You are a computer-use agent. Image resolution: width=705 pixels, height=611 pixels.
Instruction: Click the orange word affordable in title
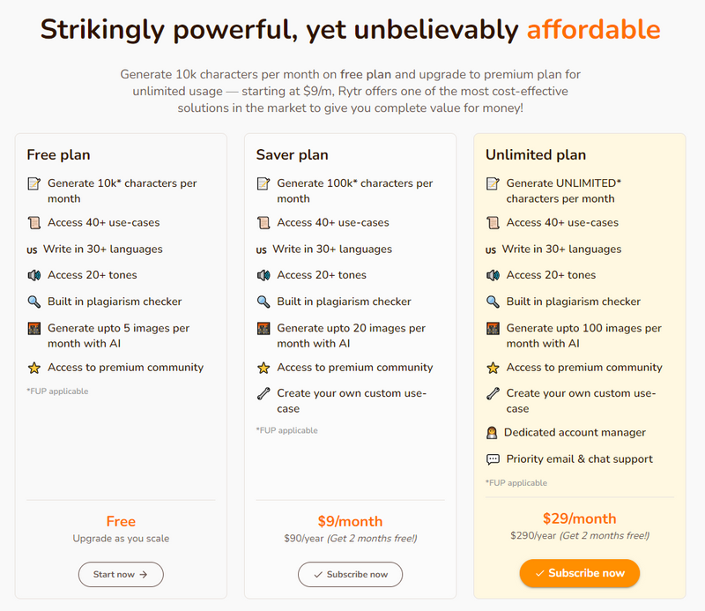pos(593,29)
